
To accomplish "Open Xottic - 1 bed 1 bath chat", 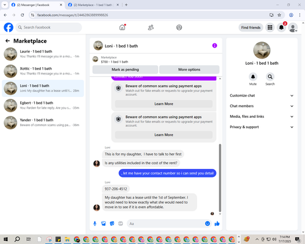I will 43,71.
